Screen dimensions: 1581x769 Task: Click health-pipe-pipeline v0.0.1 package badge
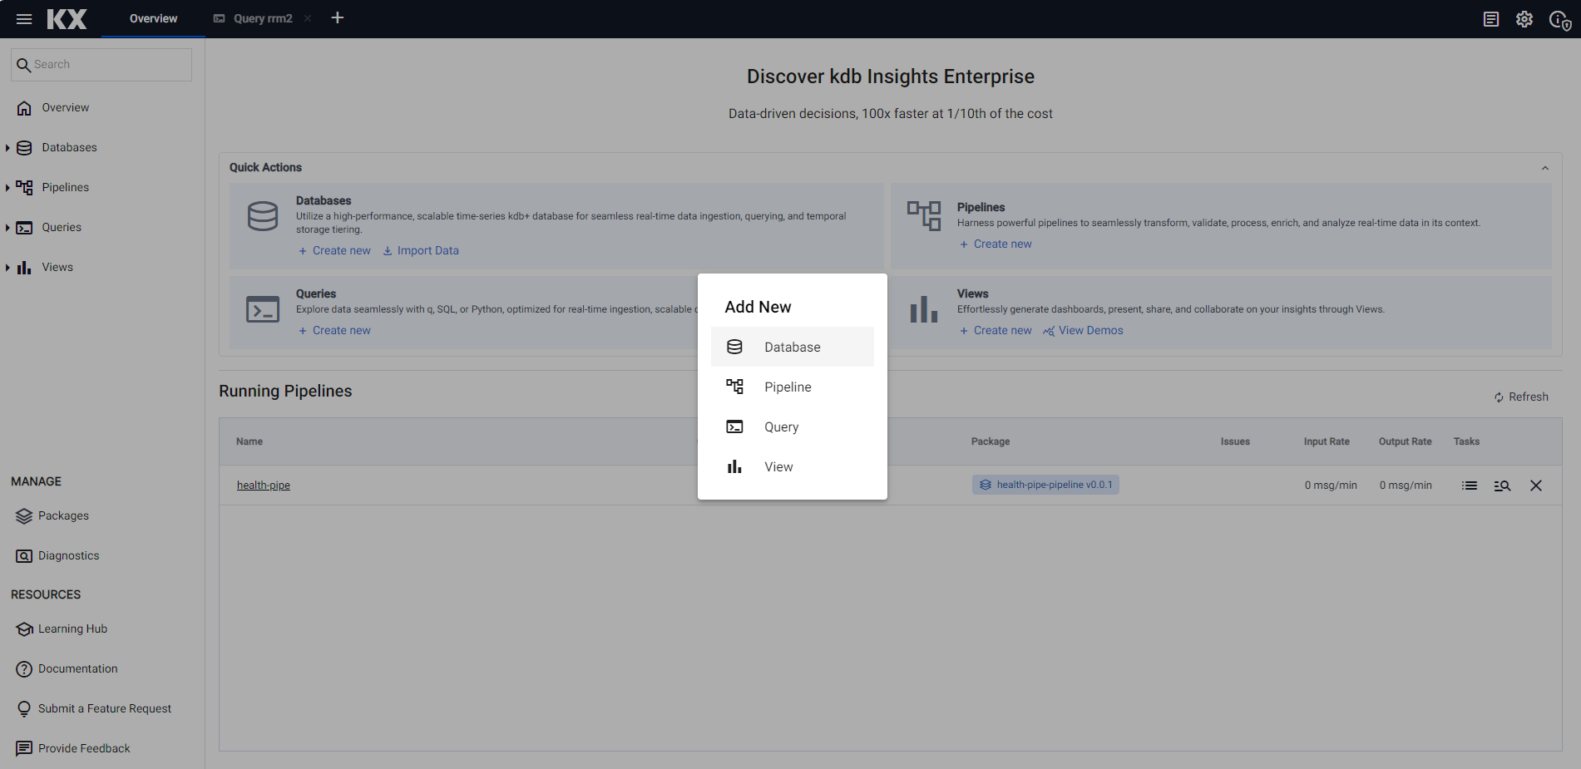click(1045, 485)
